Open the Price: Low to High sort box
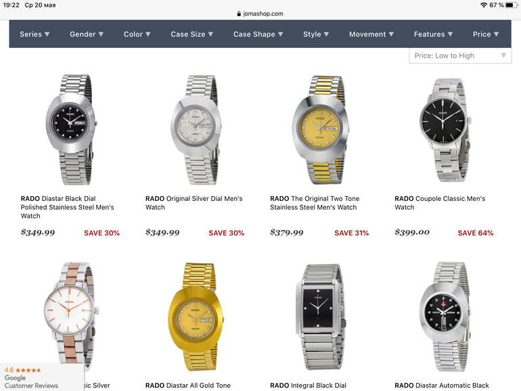This screenshot has width=521, height=391. coord(460,55)
